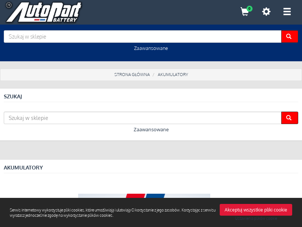Click the red magnifier search icon in header
This screenshot has height=227, width=302.
[289, 36]
